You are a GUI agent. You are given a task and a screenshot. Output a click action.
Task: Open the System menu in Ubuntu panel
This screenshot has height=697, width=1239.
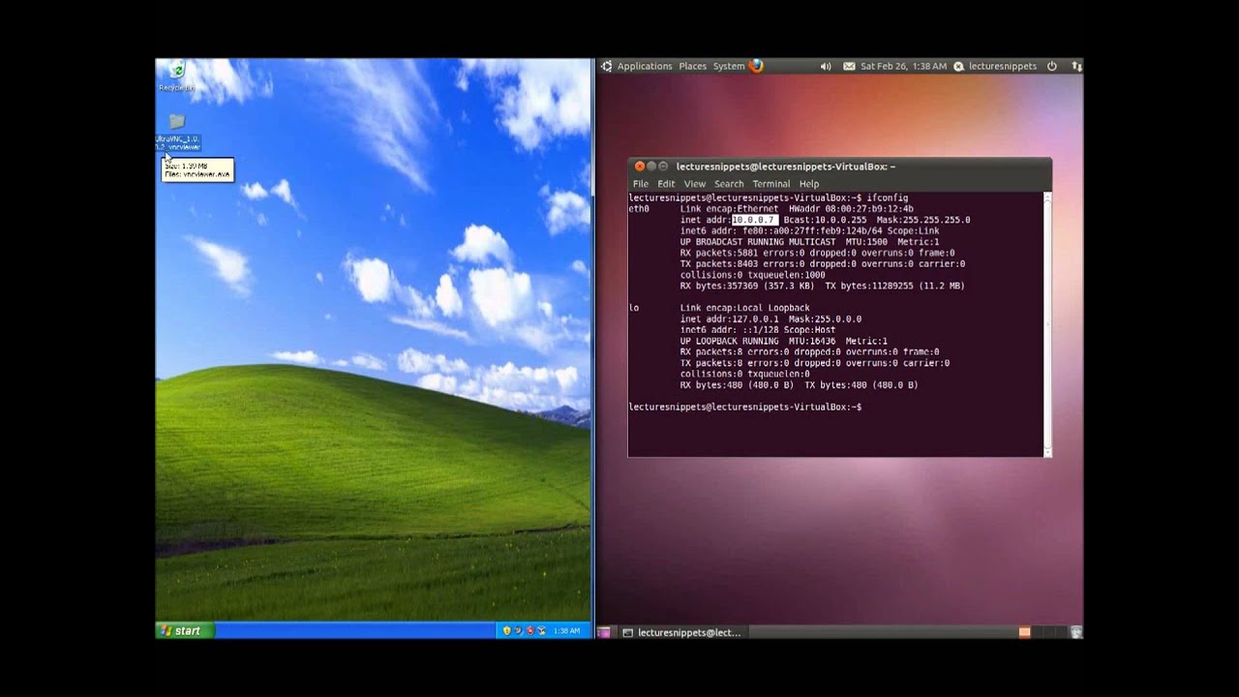[729, 66]
